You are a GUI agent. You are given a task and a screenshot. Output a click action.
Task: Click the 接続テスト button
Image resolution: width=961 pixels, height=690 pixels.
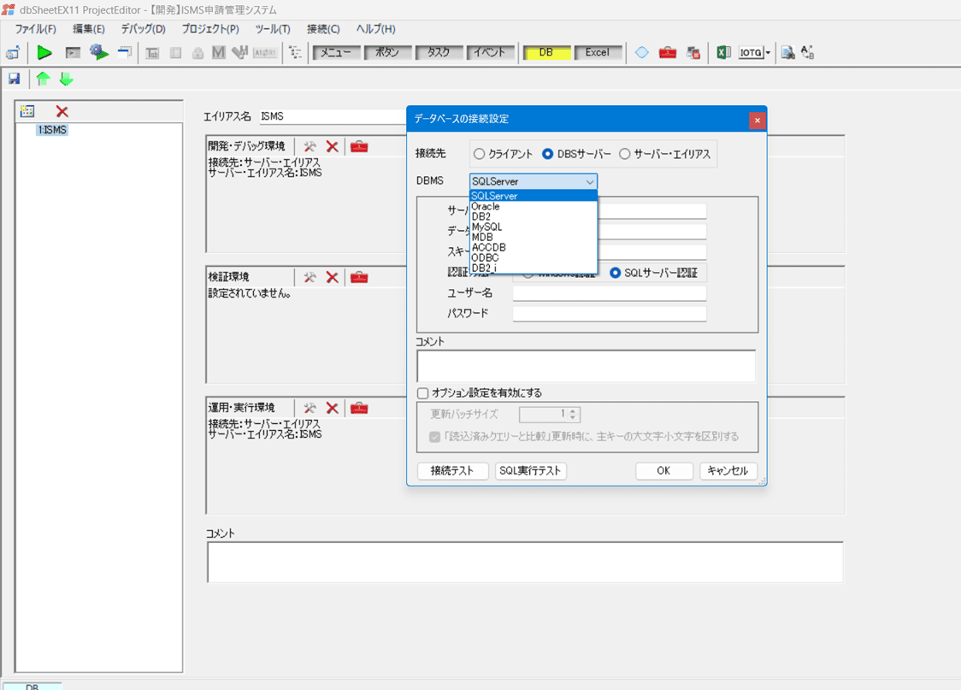tap(452, 471)
